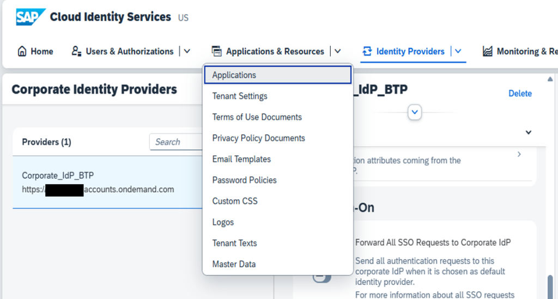The image size is (558, 299).
Task: Click the Delete button
Action: pos(519,94)
